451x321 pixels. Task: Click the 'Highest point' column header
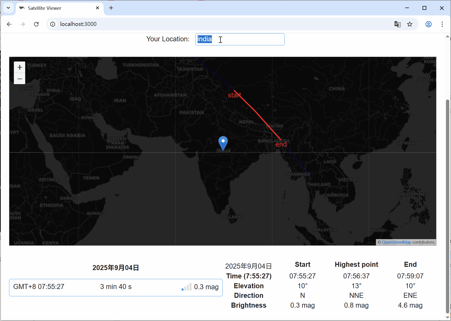[x=356, y=265]
